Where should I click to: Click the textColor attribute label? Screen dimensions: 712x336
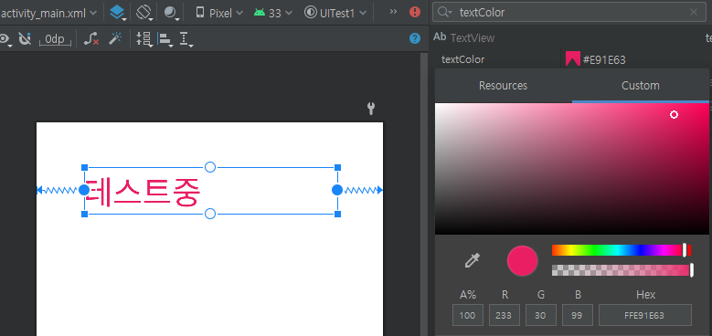[x=462, y=59]
